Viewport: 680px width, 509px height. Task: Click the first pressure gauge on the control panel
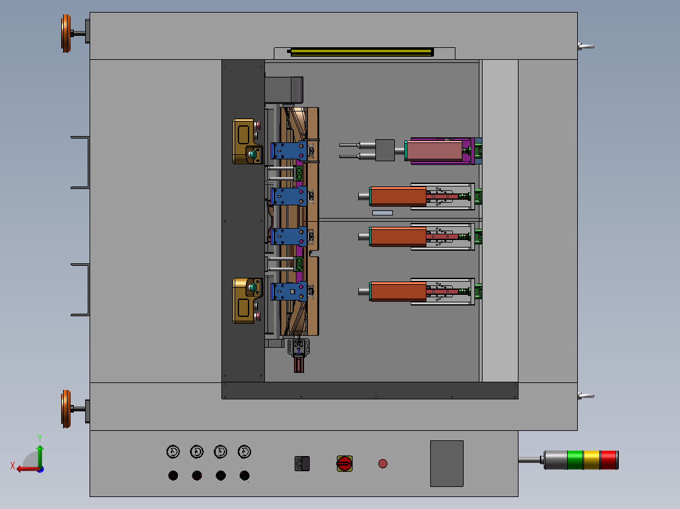(x=173, y=451)
